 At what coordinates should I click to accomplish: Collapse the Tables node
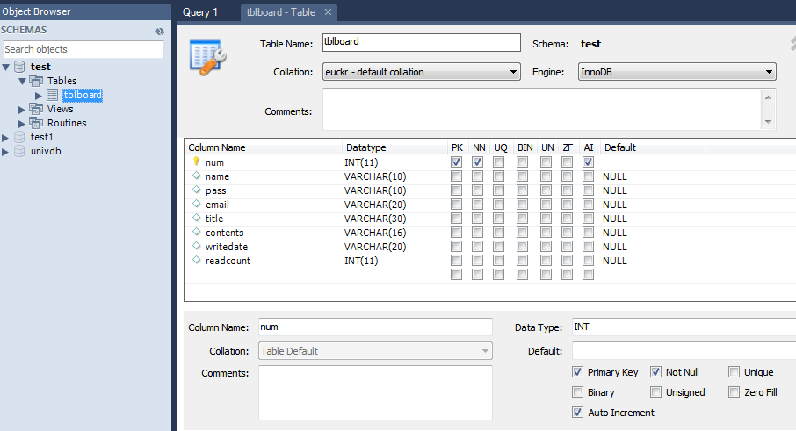coord(22,81)
